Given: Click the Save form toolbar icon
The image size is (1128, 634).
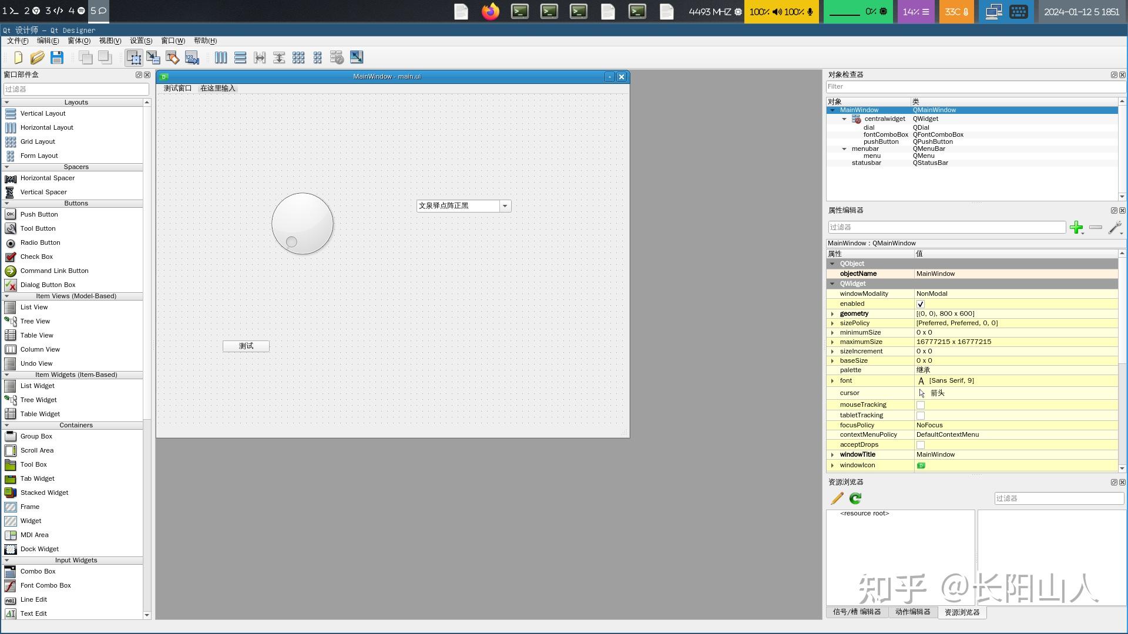Looking at the screenshot, I should [57, 58].
